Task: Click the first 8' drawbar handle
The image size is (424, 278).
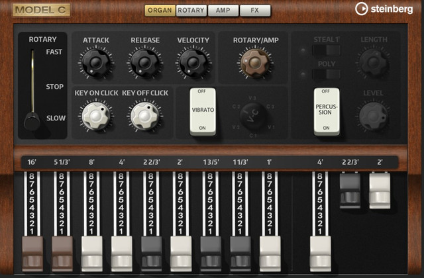Action: (x=92, y=254)
